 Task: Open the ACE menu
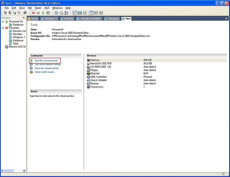point(47,8)
